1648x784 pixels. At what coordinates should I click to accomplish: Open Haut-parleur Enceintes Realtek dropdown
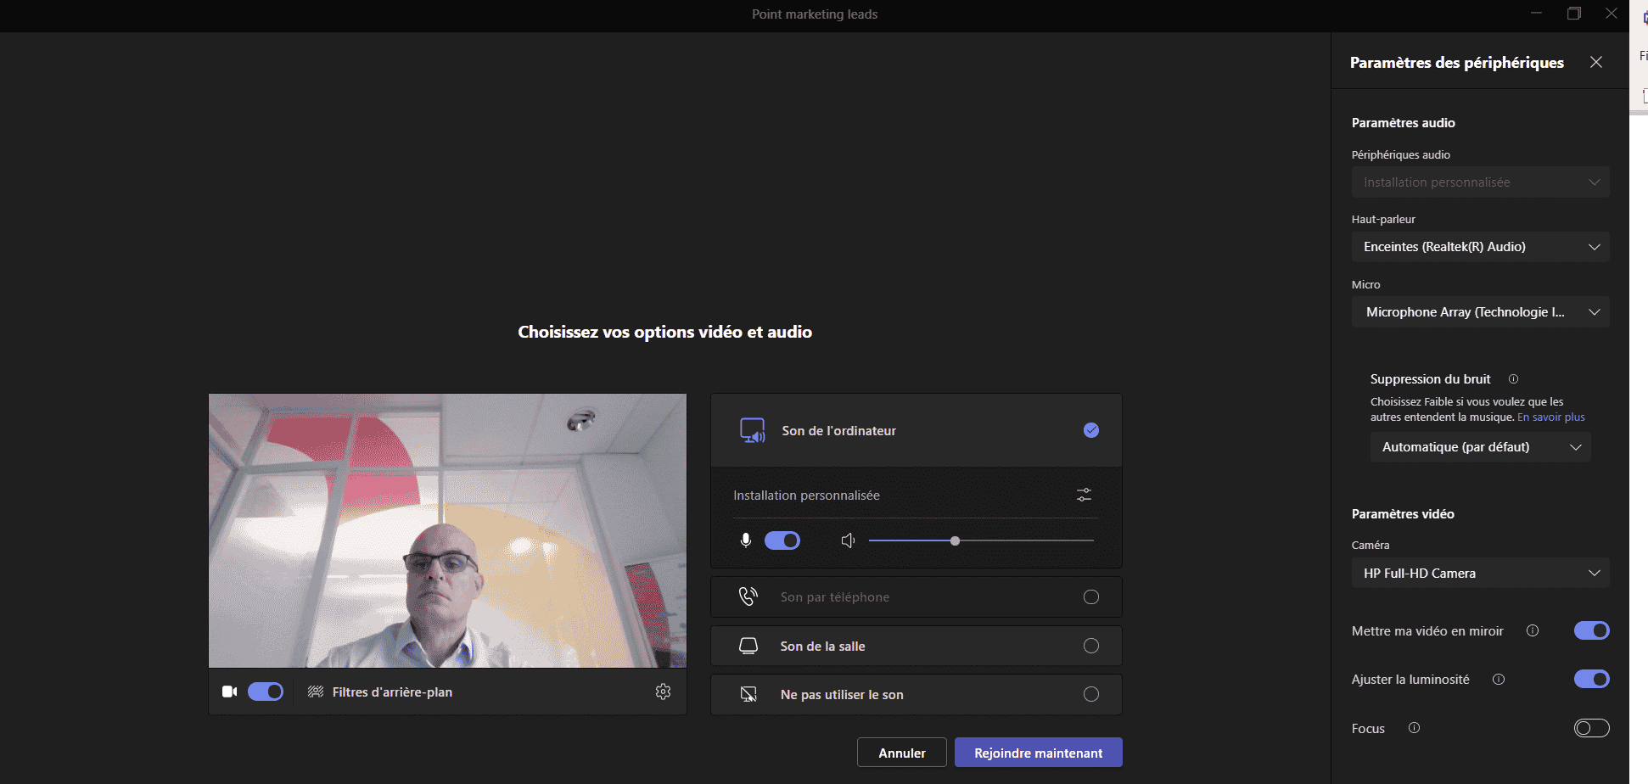click(1481, 247)
